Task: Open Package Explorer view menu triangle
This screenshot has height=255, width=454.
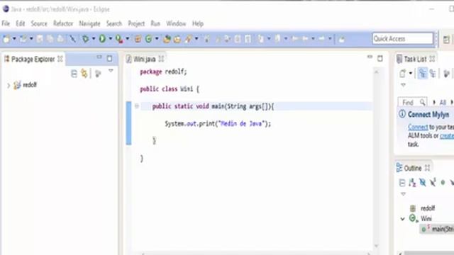Action: click(111, 71)
